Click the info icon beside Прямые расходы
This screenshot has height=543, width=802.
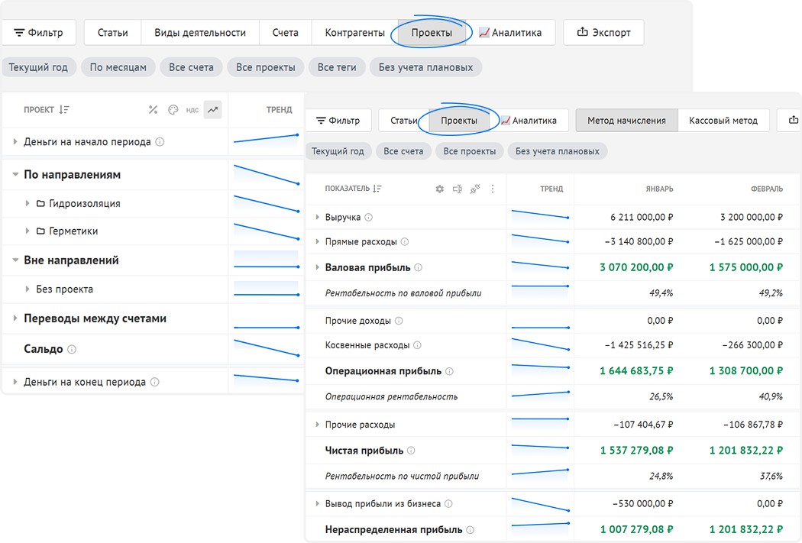coord(405,241)
